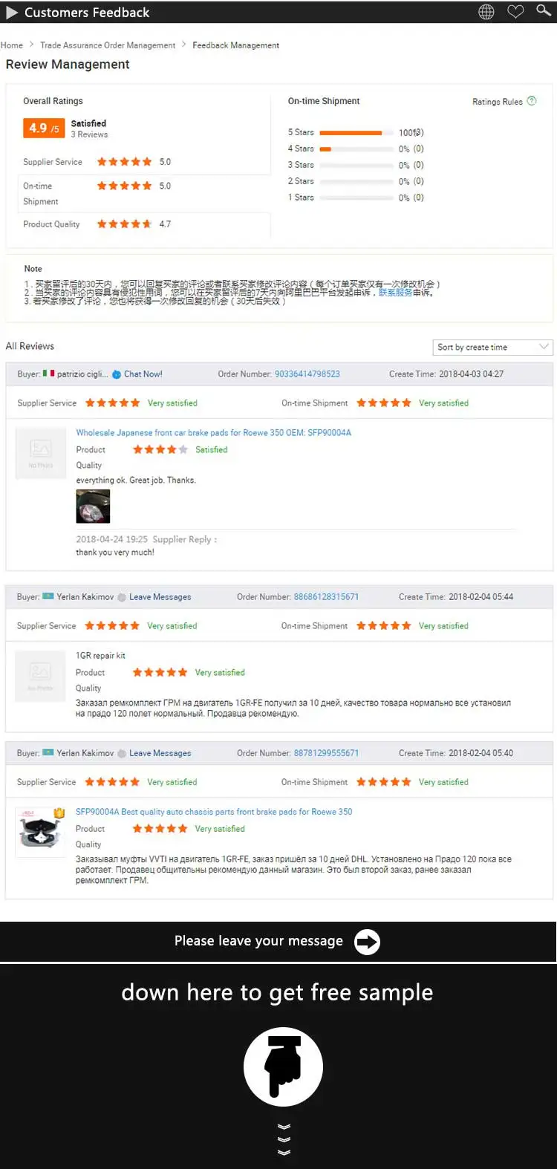
Task: Open the Sort by create time dropdown
Action: point(492,347)
